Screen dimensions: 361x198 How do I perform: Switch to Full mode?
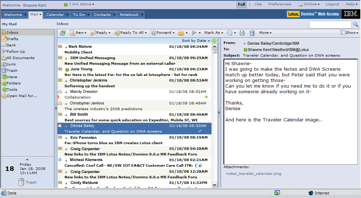point(241,4)
